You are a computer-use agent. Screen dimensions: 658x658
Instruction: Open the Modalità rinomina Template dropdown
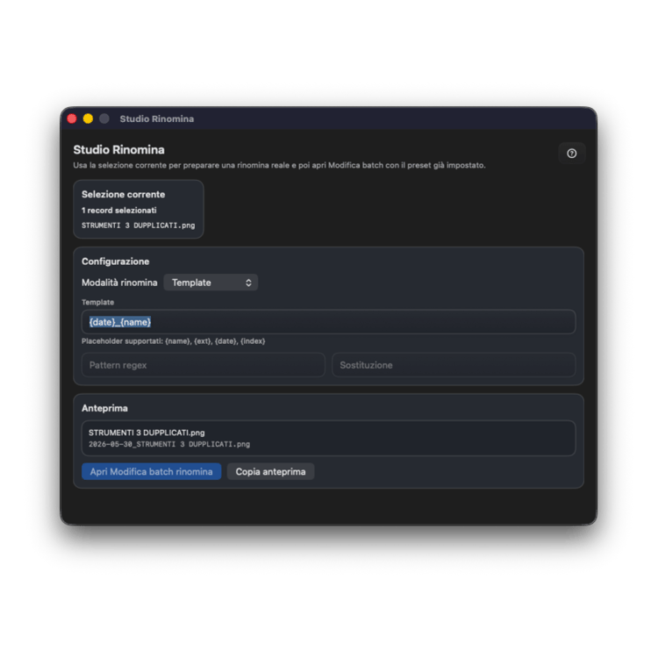coord(211,283)
